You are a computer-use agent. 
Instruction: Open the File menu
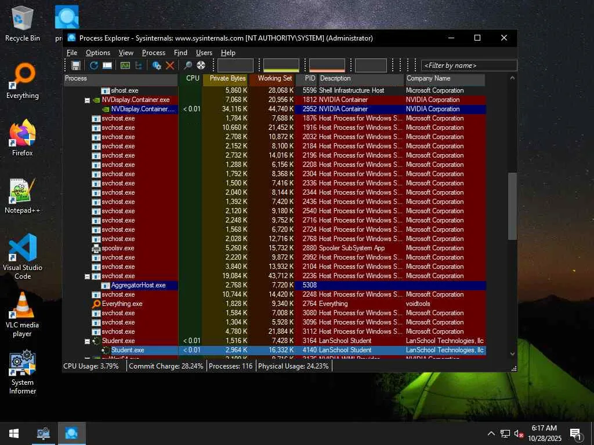pos(72,53)
